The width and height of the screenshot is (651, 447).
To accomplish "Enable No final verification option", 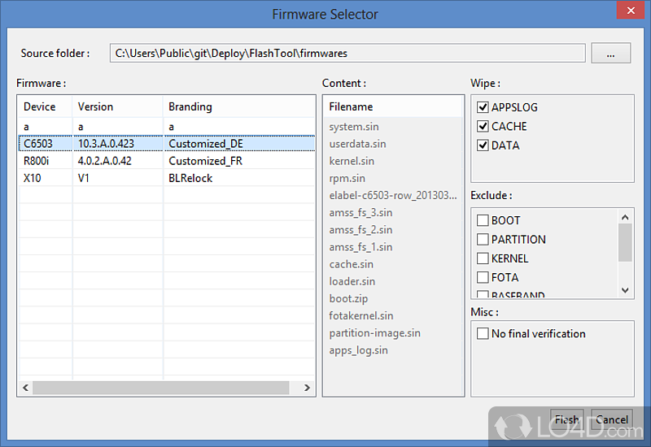I will [x=483, y=334].
